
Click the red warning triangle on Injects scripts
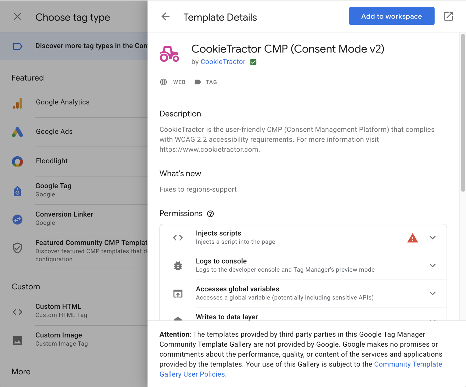[412, 238]
